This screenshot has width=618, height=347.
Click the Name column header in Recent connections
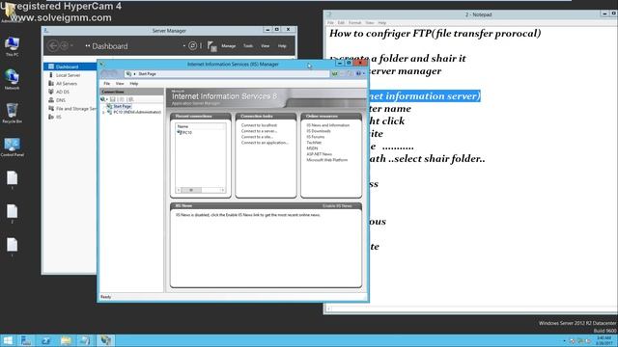(x=200, y=126)
